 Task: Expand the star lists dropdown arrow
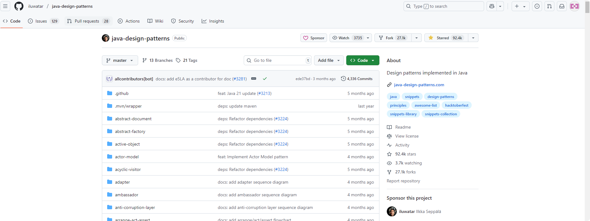click(x=473, y=38)
